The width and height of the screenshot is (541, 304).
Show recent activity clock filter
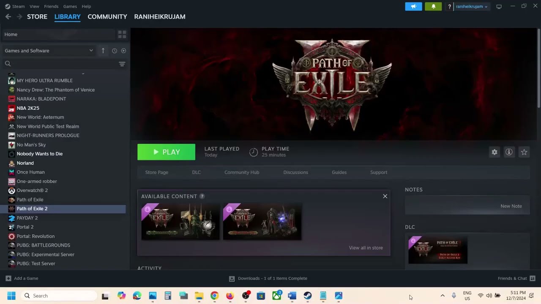114,51
